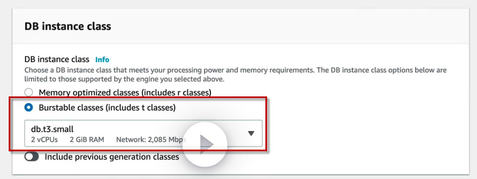Click the db.t3.small name text

click(52, 128)
